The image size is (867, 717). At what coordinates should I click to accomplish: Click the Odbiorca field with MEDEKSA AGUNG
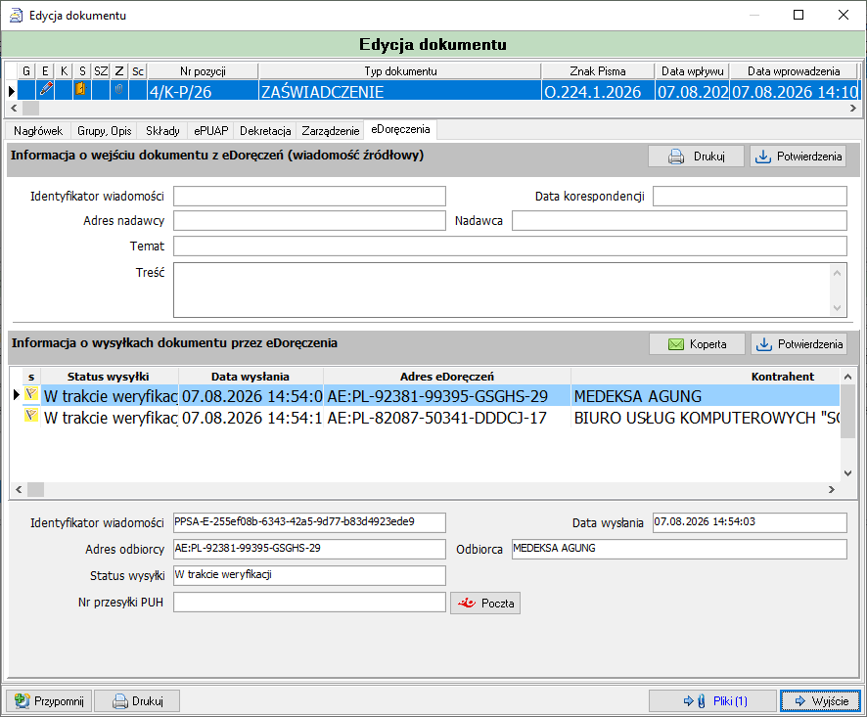pyautogui.click(x=679, y=549)
